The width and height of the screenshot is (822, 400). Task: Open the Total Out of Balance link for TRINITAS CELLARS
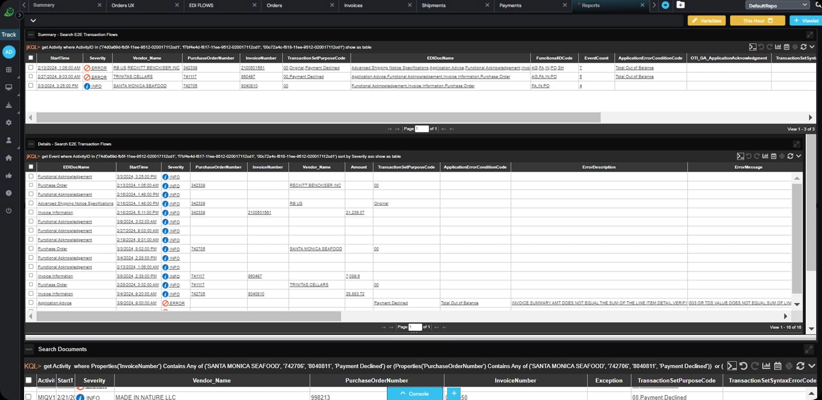point(634,77)
